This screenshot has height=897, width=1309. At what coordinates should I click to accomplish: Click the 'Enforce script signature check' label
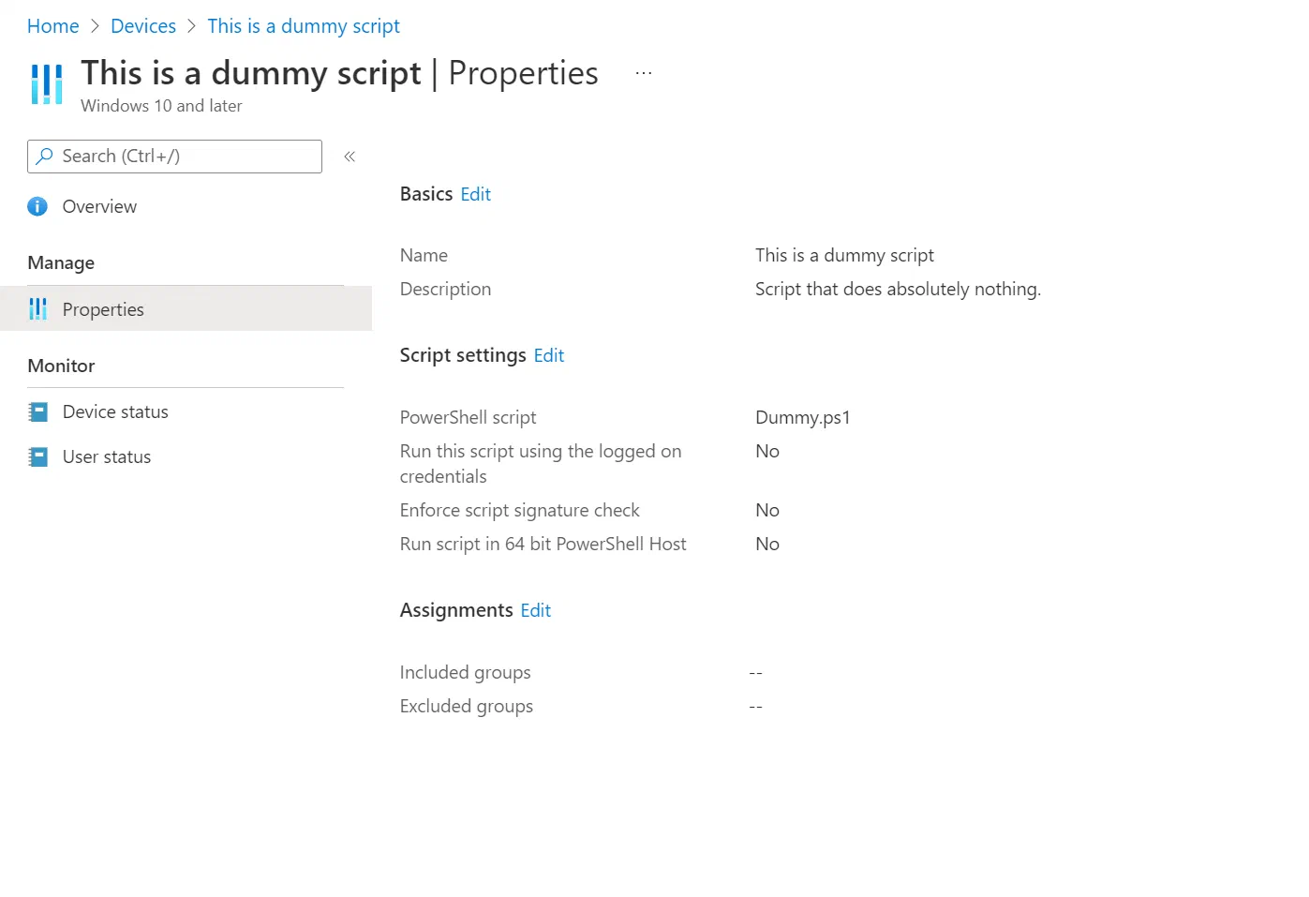coord(520,510)
